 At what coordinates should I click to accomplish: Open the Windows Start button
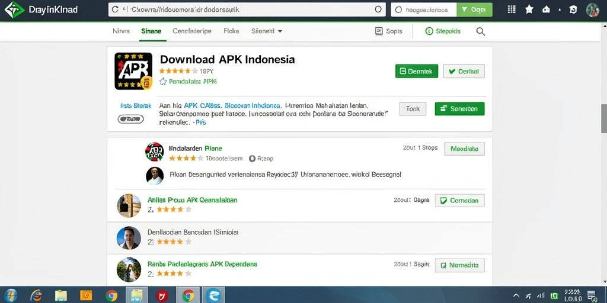pos(11,295)
